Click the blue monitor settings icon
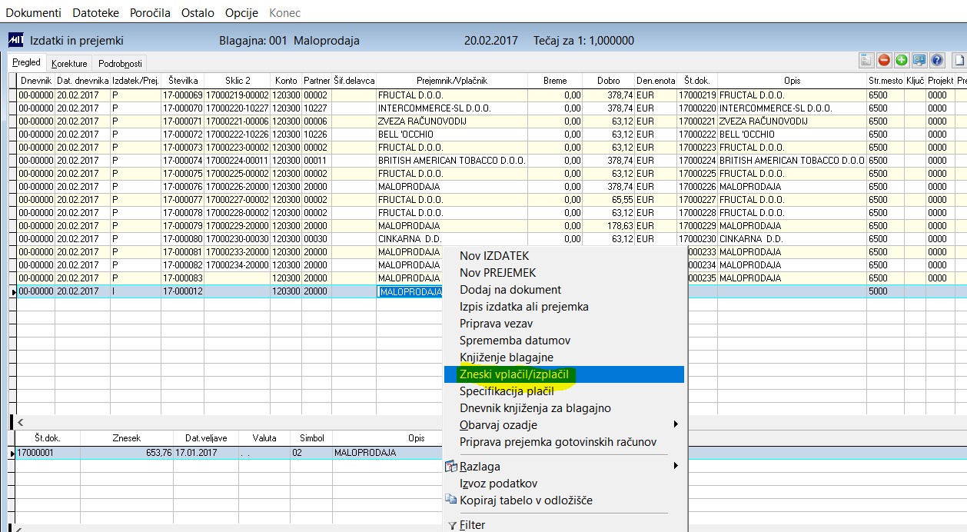967x532 pixels. [919, 60]
